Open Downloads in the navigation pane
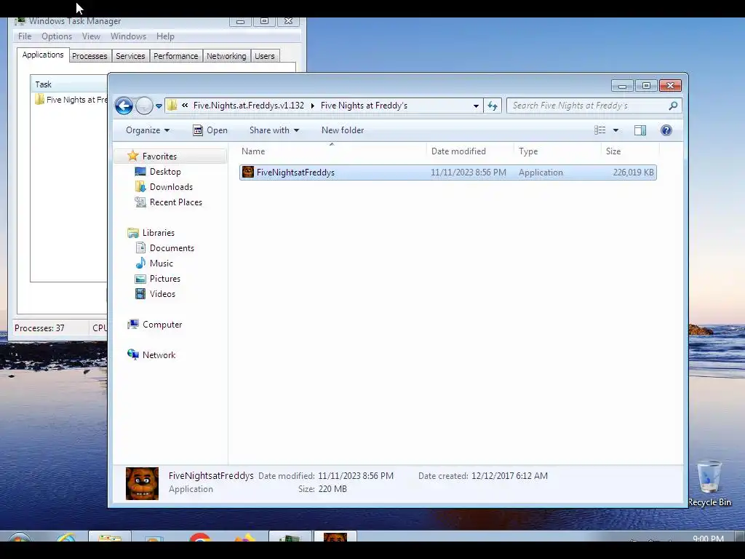Screen dimensions: 745x559 171,187
